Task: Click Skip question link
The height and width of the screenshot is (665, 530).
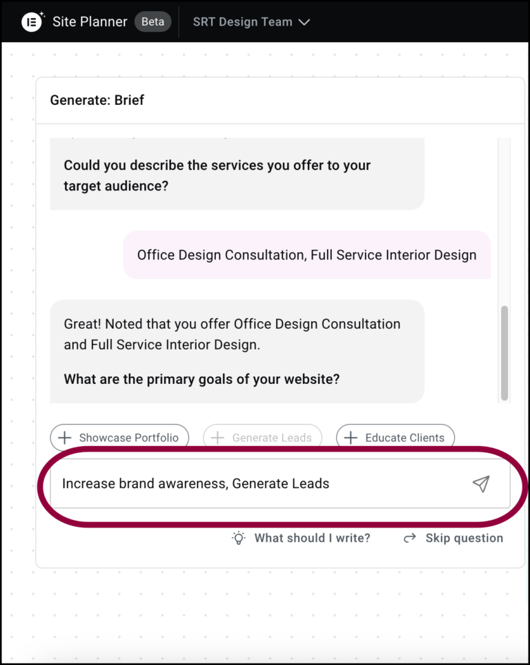Action: 464,538
